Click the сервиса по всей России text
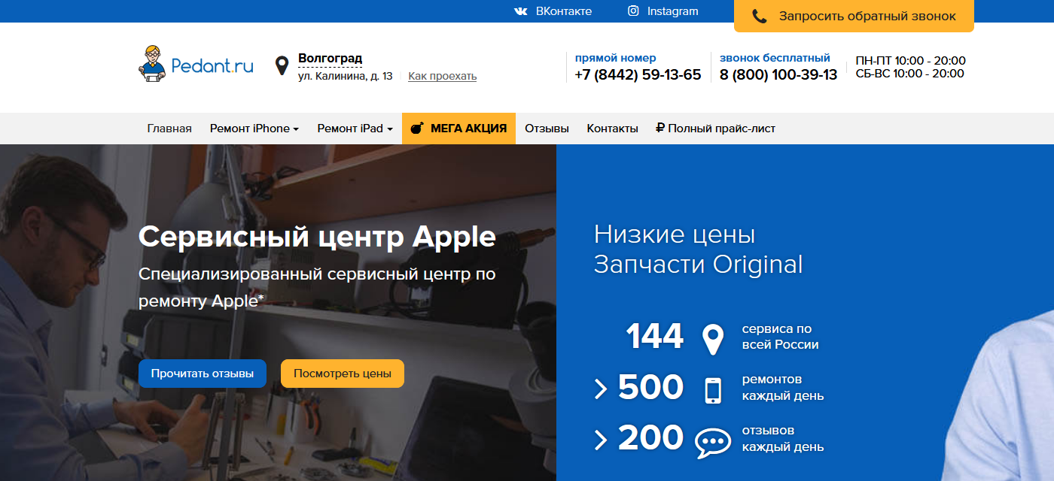 click(x=780, y=337)
